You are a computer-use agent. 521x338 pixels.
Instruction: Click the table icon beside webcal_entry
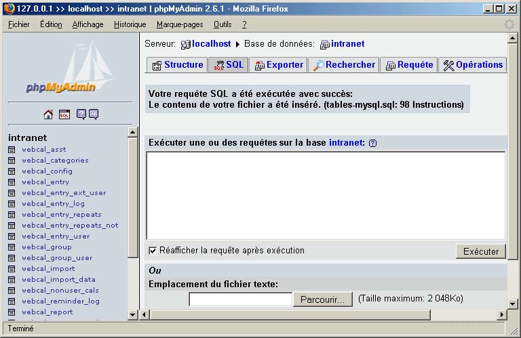(12, 182)
